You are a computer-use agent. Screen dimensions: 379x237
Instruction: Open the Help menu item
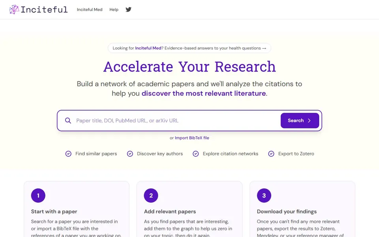coord(114,9)
